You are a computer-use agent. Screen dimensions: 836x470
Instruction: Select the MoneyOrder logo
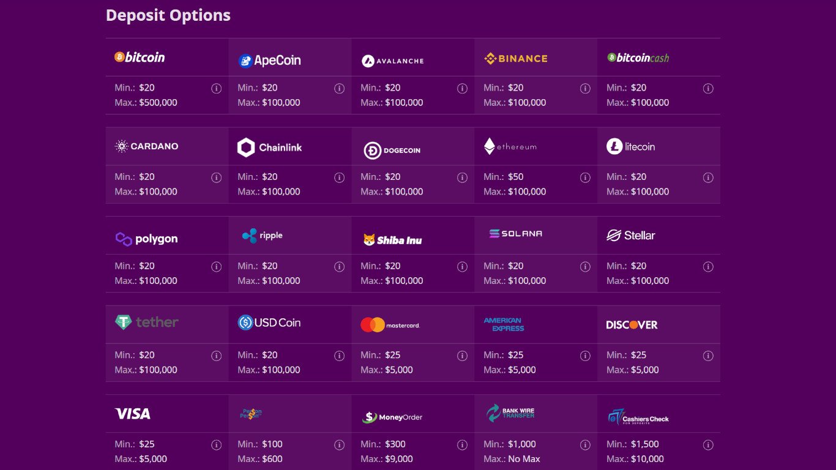pos(392,417)
